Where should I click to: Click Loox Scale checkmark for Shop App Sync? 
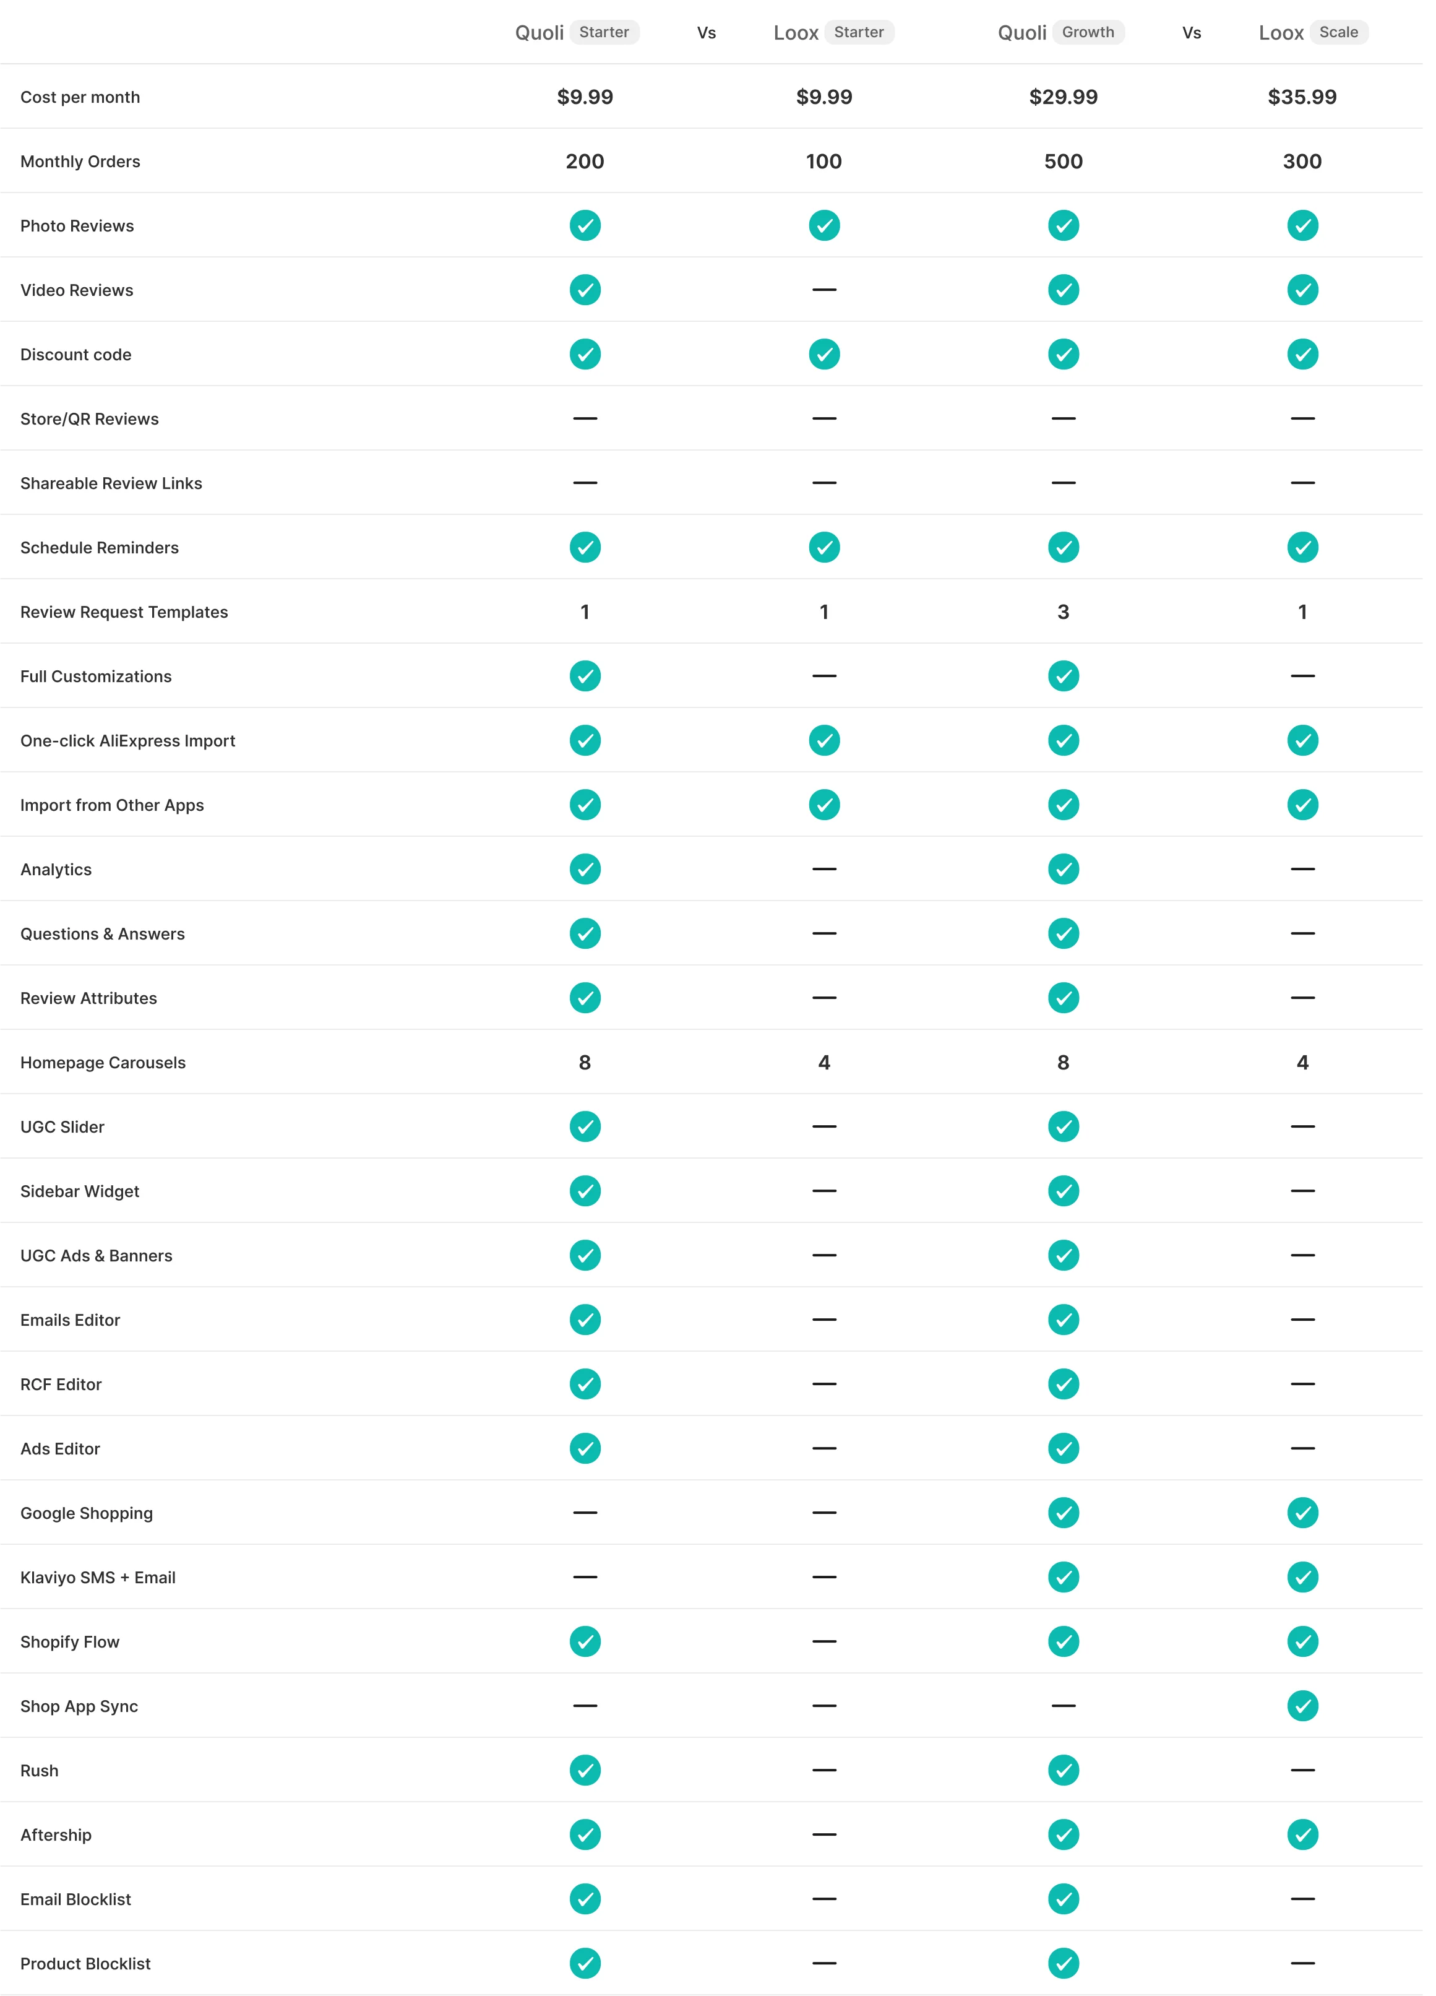[x=1302, y=1706]
